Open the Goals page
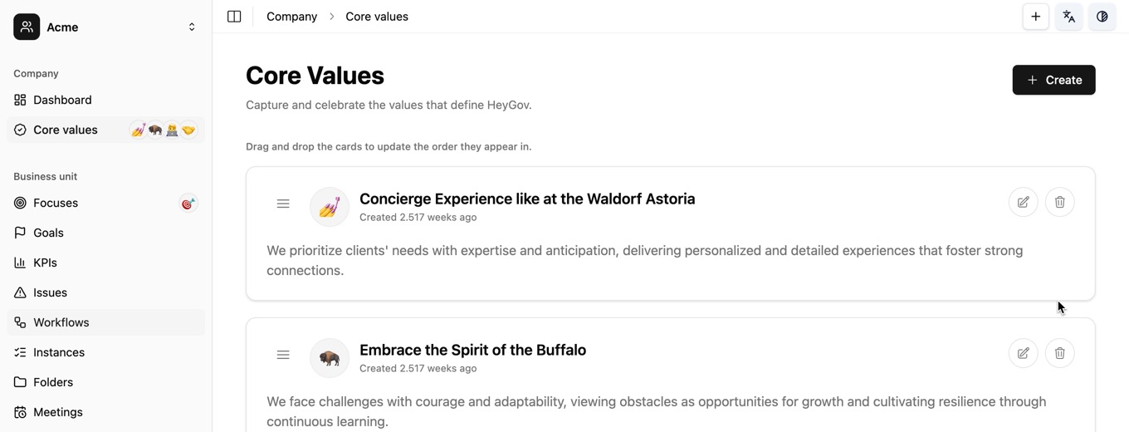Image resolution: width=1129 pixels, height=432 pixels. (x=48, y=233)
